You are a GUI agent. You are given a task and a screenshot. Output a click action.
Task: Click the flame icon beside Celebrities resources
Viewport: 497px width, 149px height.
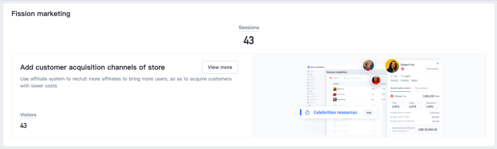[x=308, y=112]
